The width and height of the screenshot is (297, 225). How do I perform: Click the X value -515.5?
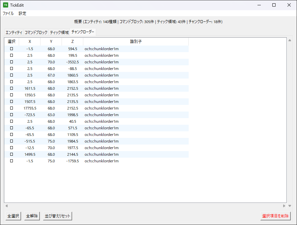30,141
